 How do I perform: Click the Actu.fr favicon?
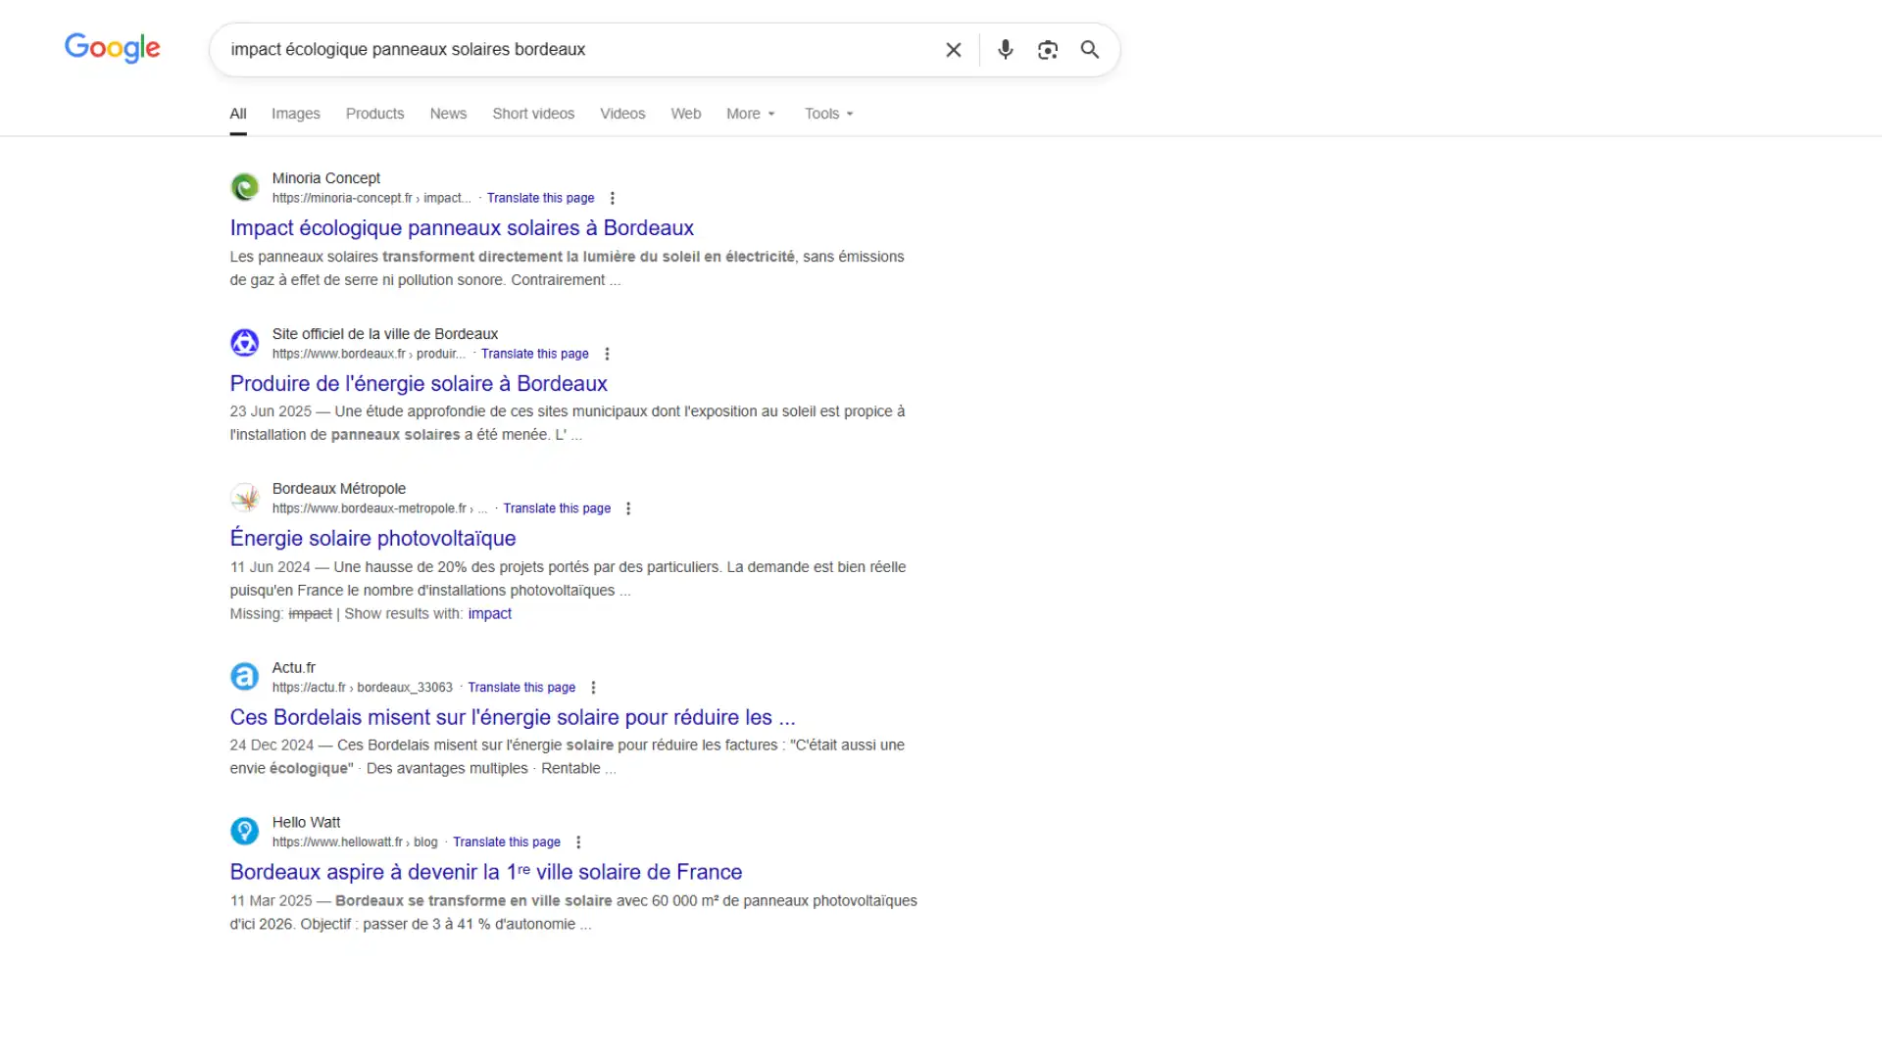[244, 677]
